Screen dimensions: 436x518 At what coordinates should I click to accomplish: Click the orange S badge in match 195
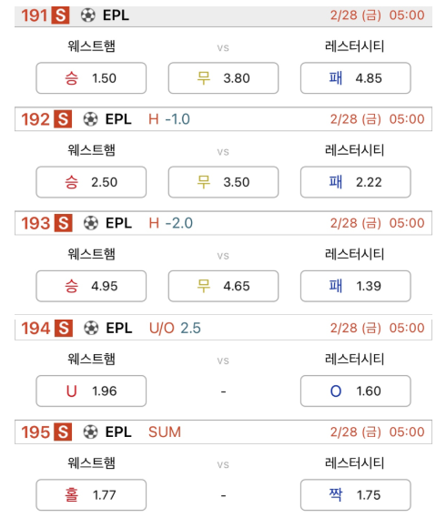pyautogui.click(x=63, y=432)
